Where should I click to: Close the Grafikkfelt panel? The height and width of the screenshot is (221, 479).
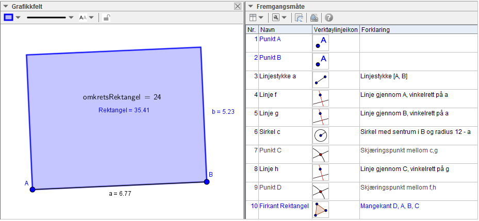[x=237, y=6]
